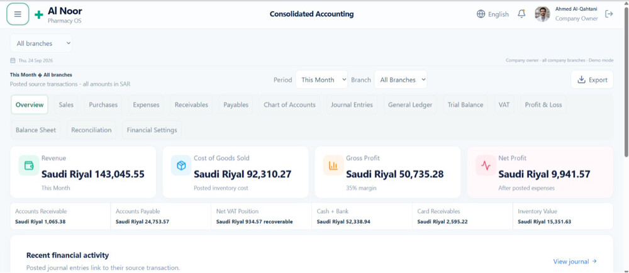Click the calendar icon beside date
The width and height of the screenshot is (629, 273).
pyautogui.click(x=13, y=60)
